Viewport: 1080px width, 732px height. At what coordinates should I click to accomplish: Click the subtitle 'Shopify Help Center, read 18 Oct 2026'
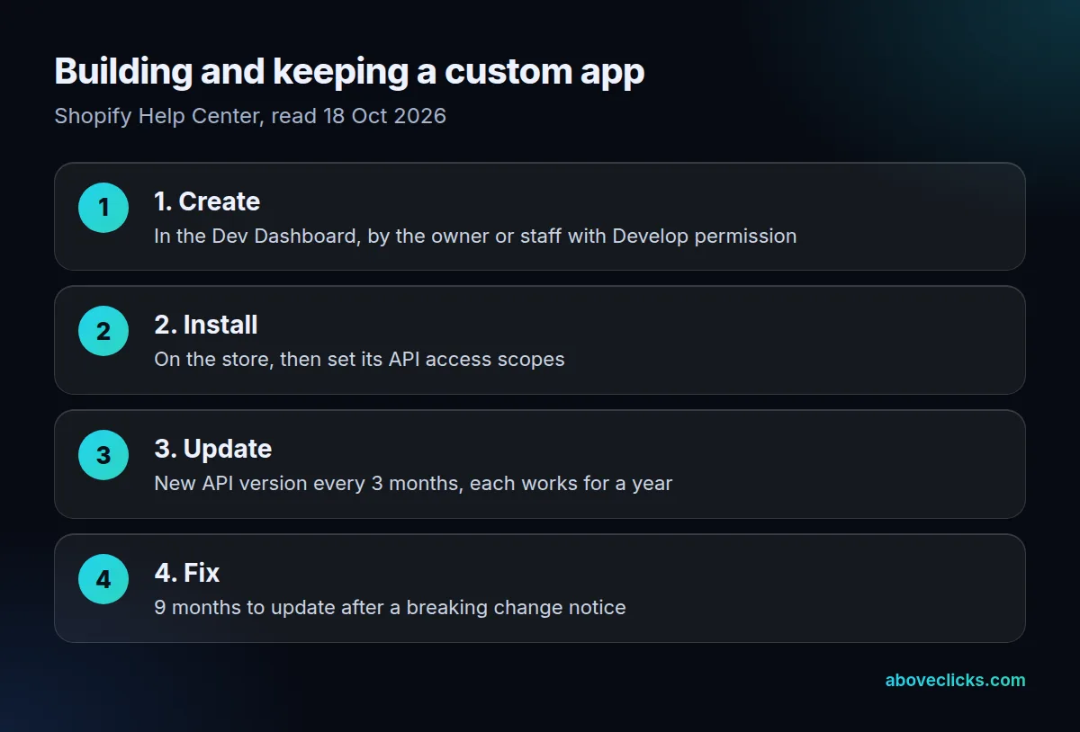250,116
